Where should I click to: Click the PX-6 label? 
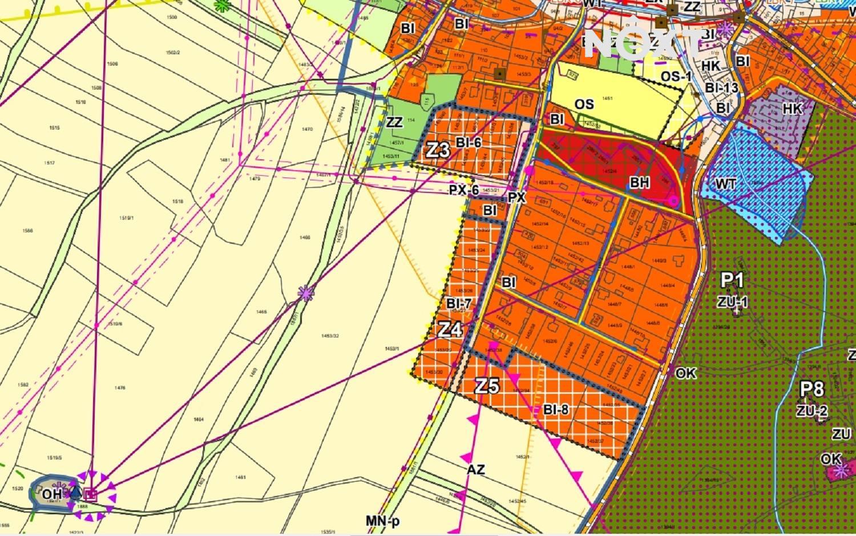coord(463,190)
